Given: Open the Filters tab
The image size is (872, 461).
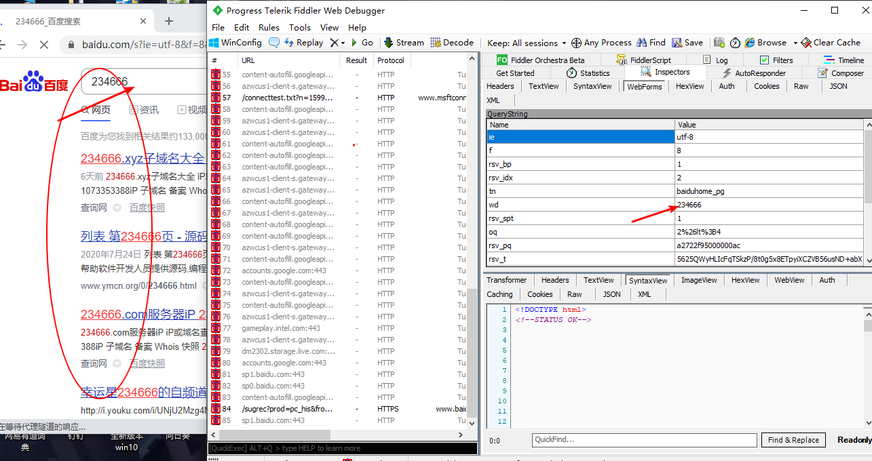Looking at the screenshot, I should [x=776, y=60].
